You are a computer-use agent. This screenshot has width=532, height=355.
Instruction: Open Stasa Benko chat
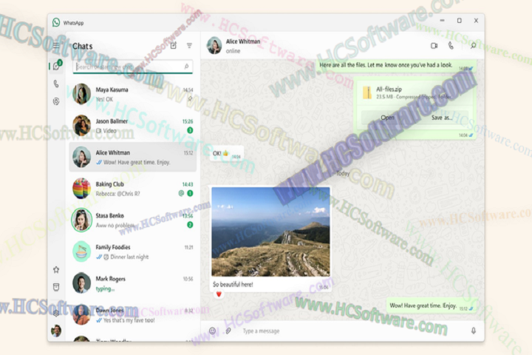[133, 220]
